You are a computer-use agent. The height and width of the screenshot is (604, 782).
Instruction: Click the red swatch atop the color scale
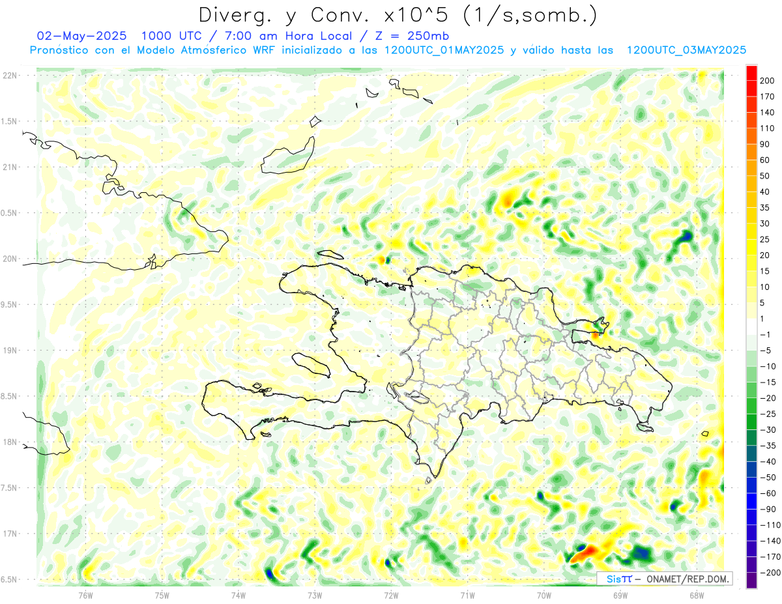point(751,72)
